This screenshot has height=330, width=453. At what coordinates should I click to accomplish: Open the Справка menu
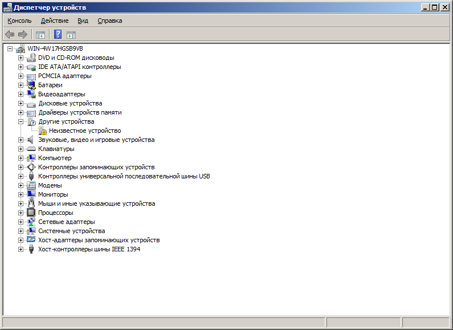[109, 21]
